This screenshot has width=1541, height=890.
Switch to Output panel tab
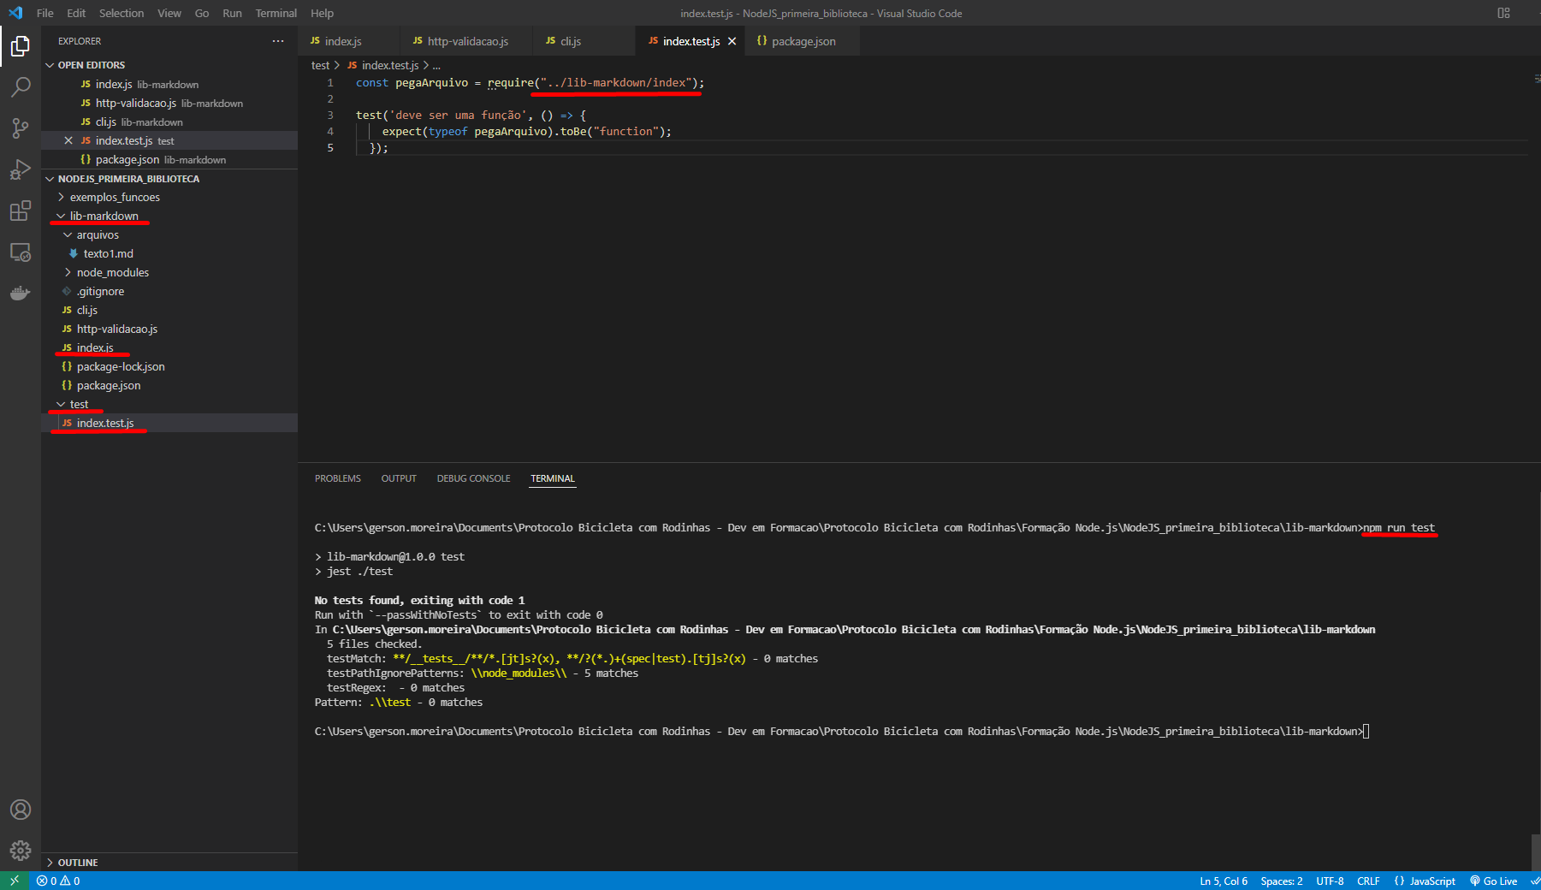click(x=399, y=478)
